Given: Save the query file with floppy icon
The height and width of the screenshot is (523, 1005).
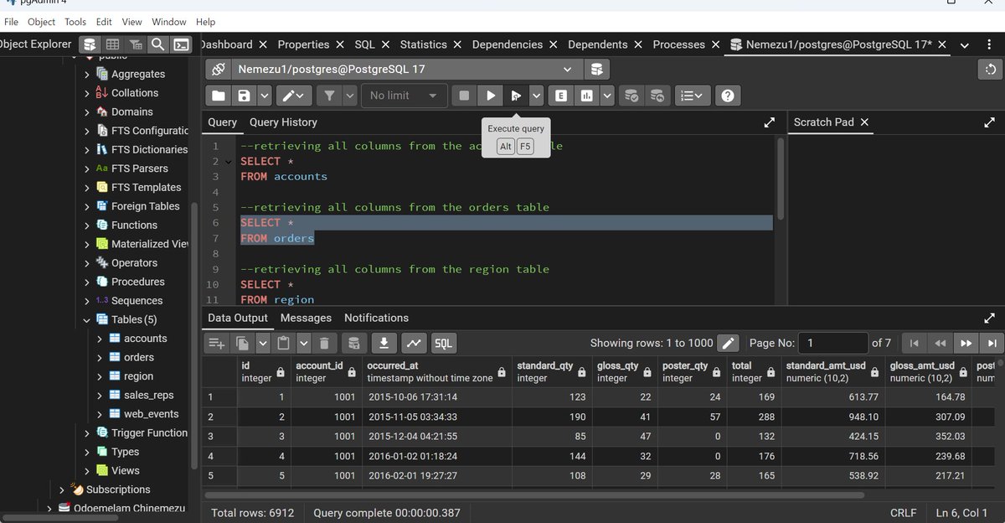Looking at the screenshot, I should 243,96.
